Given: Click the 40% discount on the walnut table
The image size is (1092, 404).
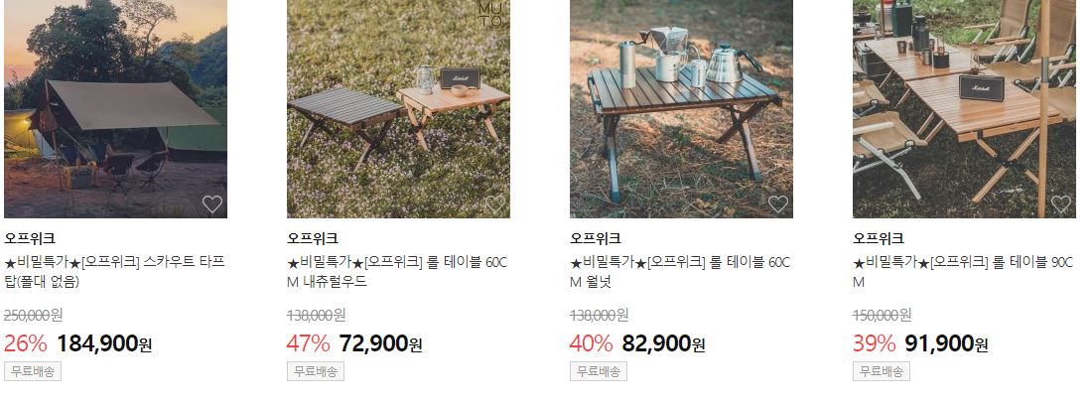Looking at the screenshot, I should click(592, 343).
